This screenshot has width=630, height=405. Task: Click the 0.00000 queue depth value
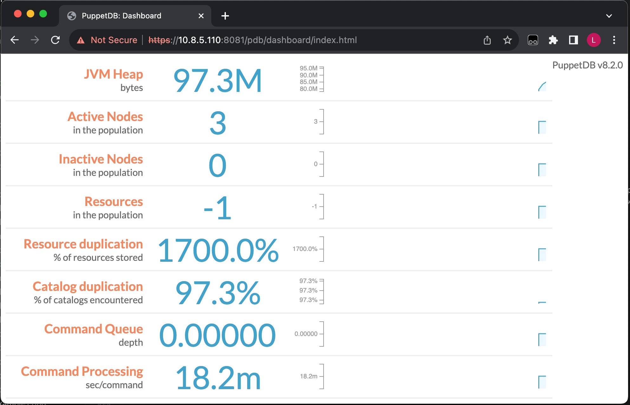(218, 336)
